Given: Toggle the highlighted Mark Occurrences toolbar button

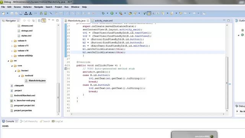Looking at the screenshot, I should (149, 13).
